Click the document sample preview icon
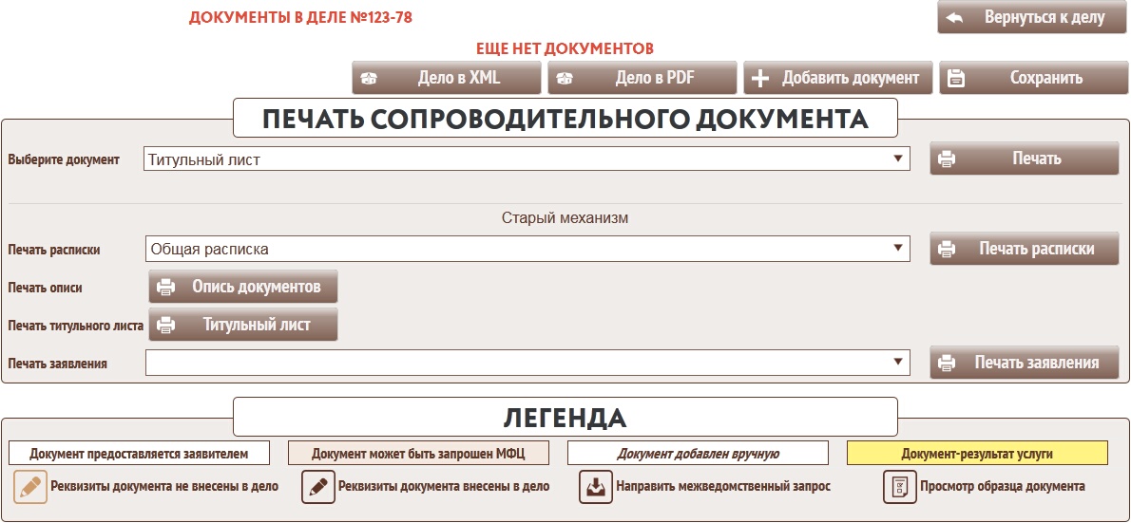Viewport: 1131px width, 523px height. coord(899,487)
